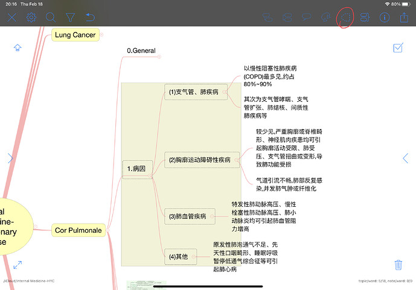Select the note starting 气道引流不畅

[x=289, y=184]
